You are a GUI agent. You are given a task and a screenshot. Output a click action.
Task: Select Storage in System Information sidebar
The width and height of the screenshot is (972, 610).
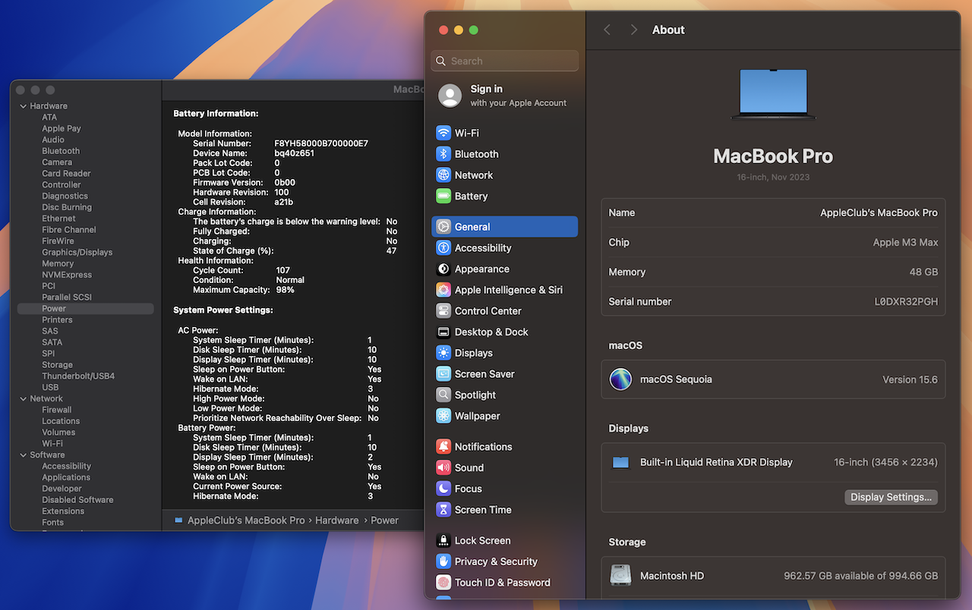click(57, 365)
